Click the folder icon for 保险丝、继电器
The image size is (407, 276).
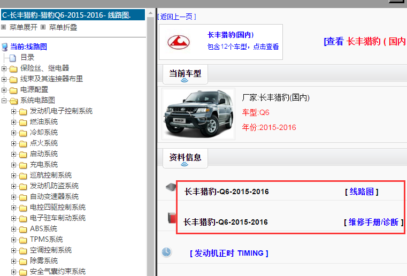click(x=13, y=69)
